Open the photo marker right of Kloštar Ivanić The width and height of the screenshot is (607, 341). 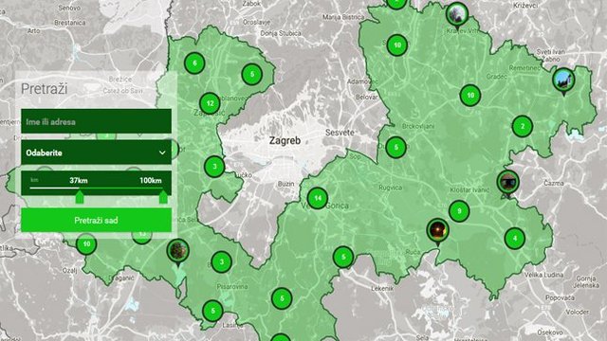[508, 183]
